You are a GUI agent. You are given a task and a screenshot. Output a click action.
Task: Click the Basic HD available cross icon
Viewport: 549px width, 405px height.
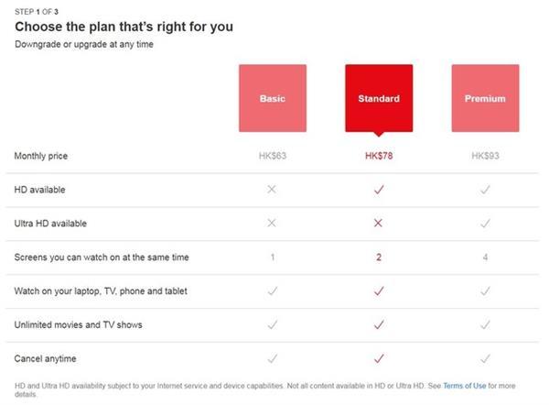click(x=272, y=190)
